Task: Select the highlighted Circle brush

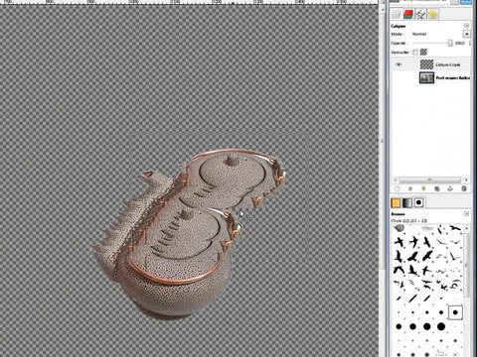Action: 455,312
